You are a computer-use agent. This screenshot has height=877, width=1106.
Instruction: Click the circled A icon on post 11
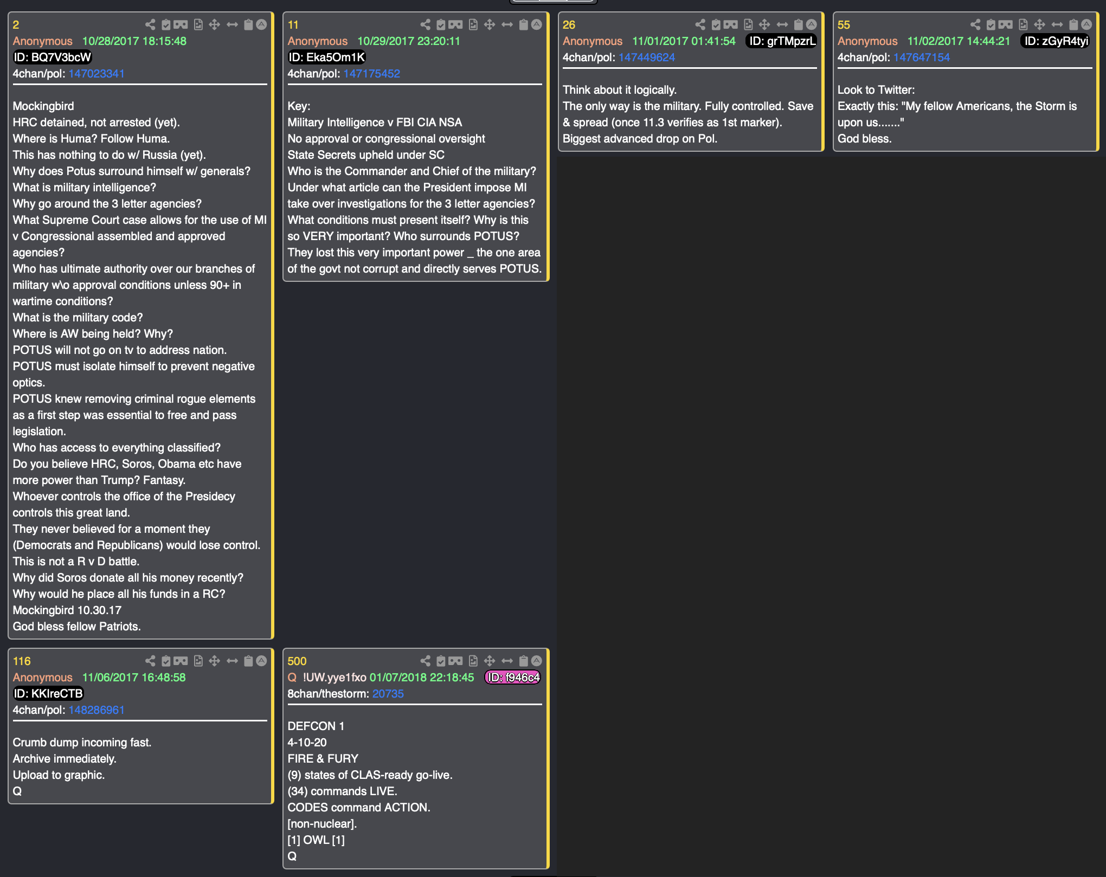(x=536, y=24)
